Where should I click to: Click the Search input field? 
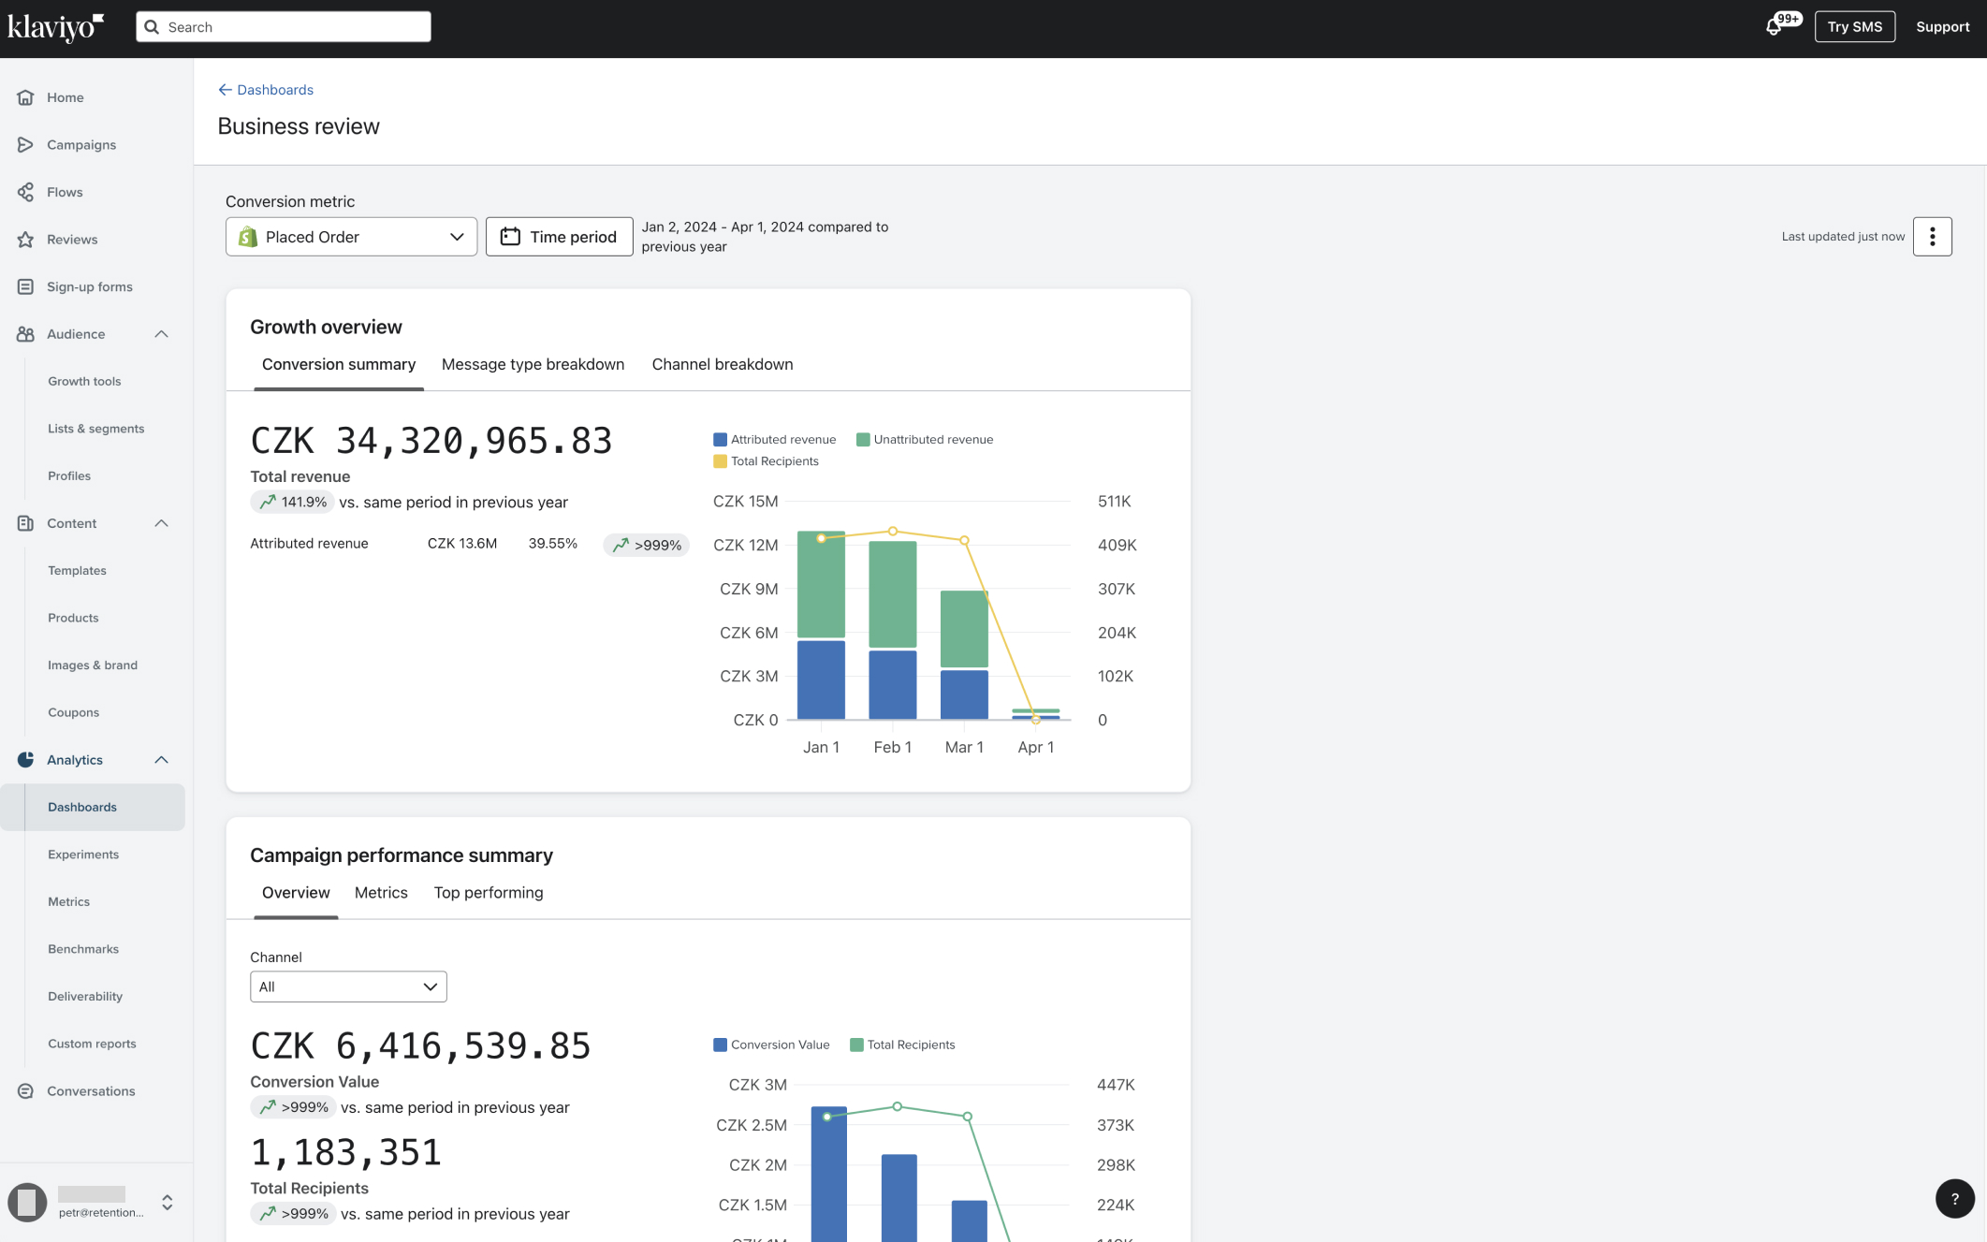284,27
